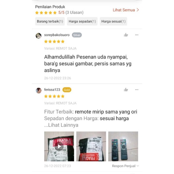Open username sorepbakolsuoro

click(x=57, y=35)
